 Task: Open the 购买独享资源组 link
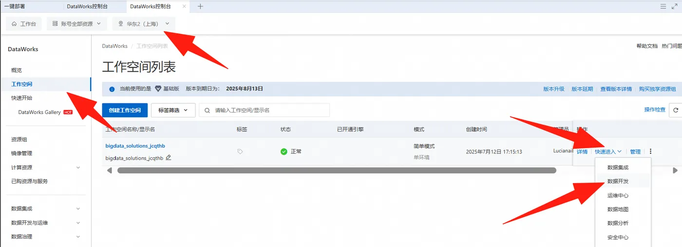tap(658, 89)
